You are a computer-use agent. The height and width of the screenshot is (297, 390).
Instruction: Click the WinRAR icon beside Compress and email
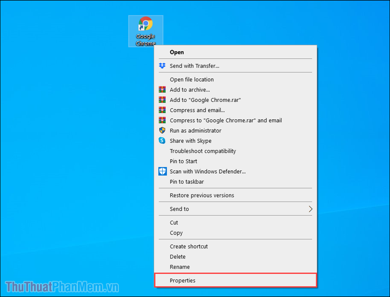pyautogui.click(x=162, y=110)
